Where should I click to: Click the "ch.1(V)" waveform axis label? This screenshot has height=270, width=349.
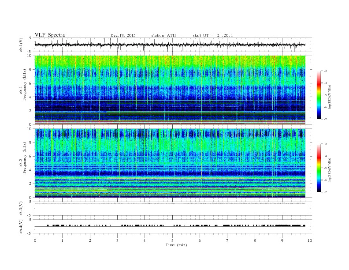21,45
